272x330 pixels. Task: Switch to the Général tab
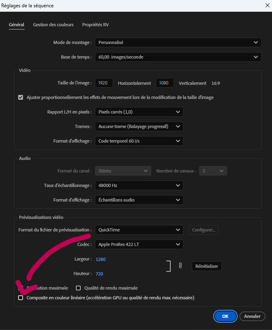17,25
